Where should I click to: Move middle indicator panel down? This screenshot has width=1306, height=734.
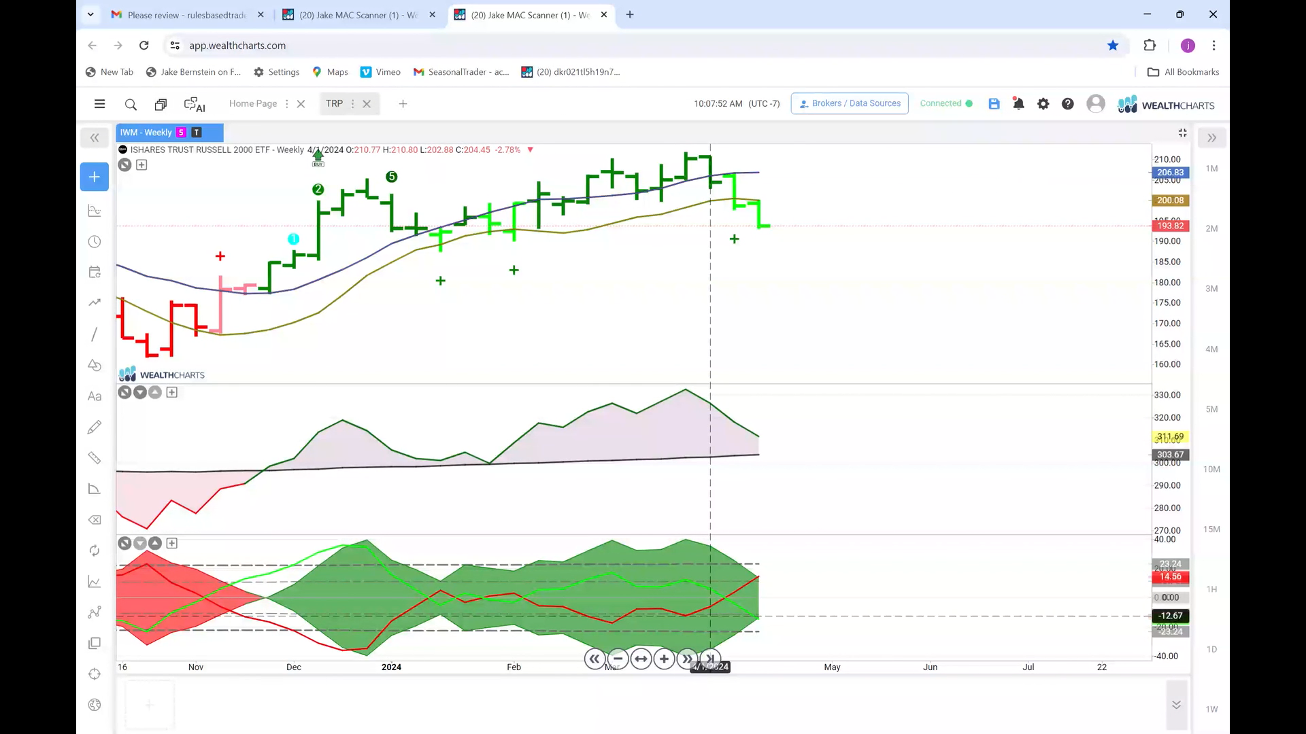click(x=140, y=392)
